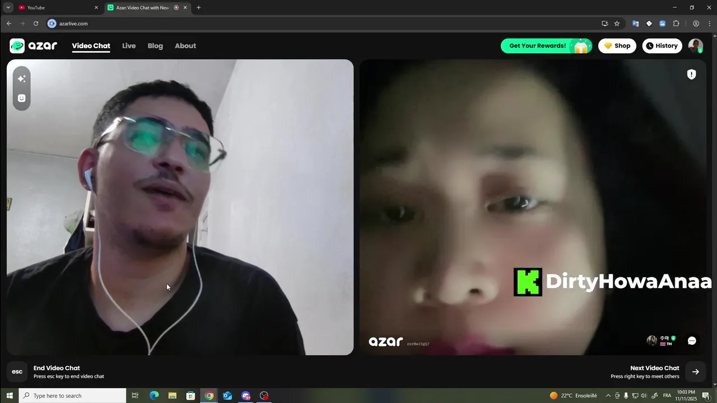Image resolution: width=717 pixels, height=403 pixels.
Task: Open the About nav link
Action: (x=185, y=46)
